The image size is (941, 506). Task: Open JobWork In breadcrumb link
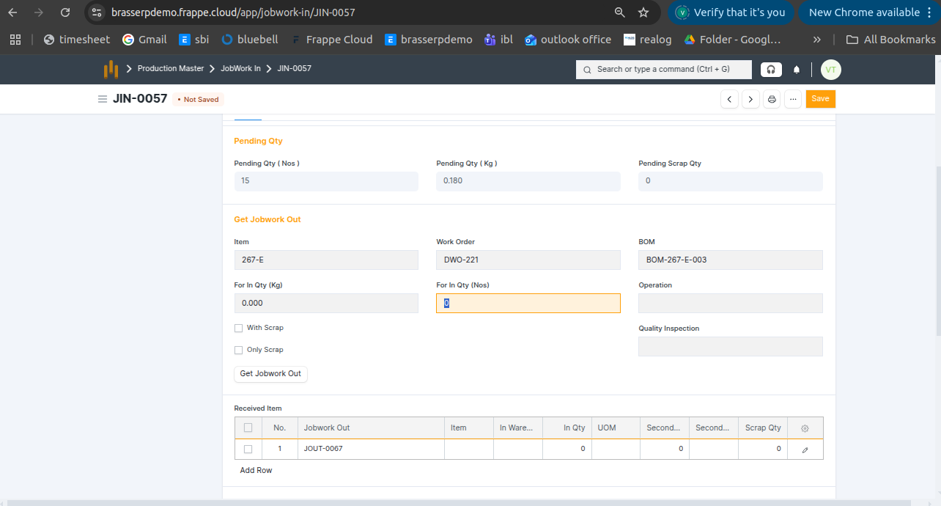click(240, 68)
